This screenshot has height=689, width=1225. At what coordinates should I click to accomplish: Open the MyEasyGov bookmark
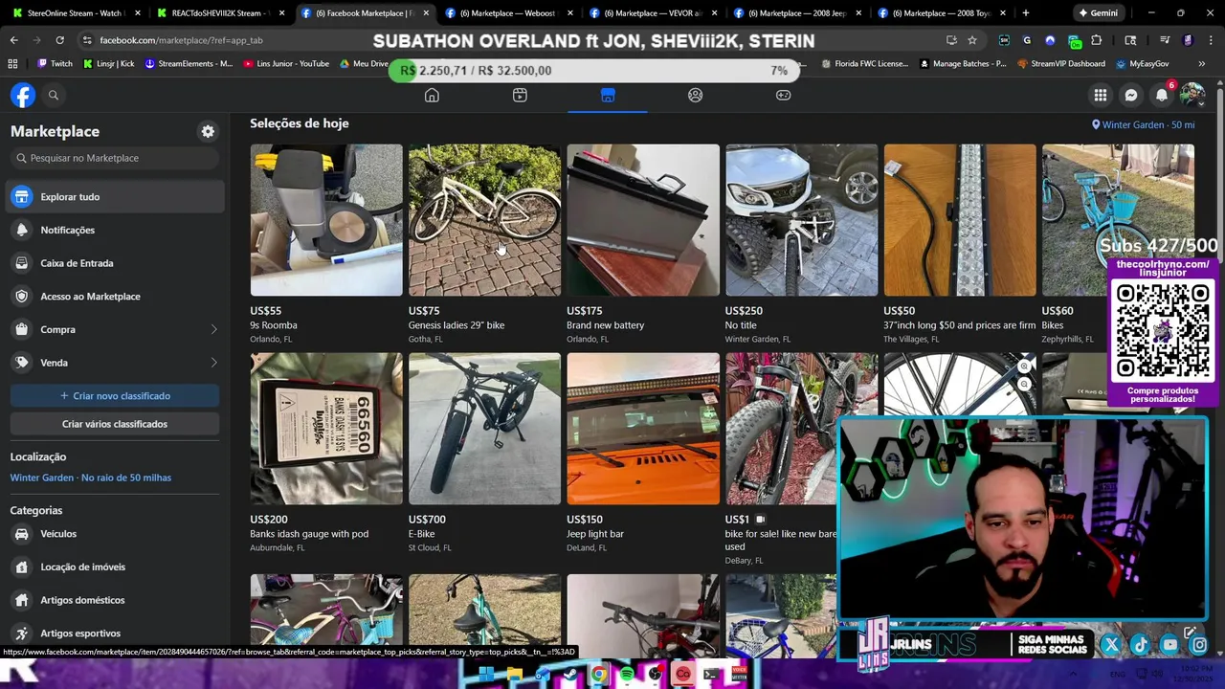tap(1143, 64)
